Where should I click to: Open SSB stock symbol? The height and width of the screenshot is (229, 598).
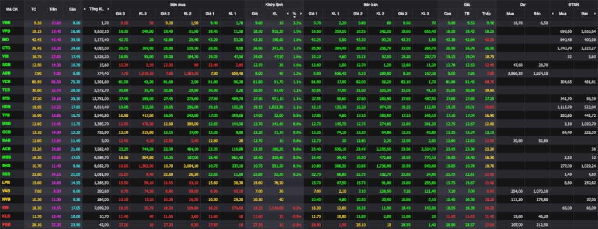(6, 174)
